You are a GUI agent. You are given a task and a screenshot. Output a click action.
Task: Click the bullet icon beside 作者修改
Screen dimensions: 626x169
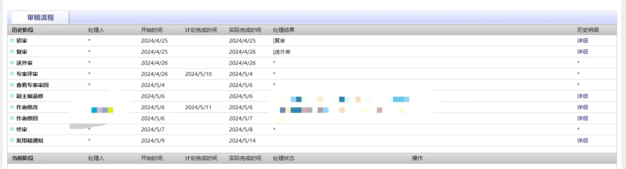pyautogui.click(x=12, y=107)
